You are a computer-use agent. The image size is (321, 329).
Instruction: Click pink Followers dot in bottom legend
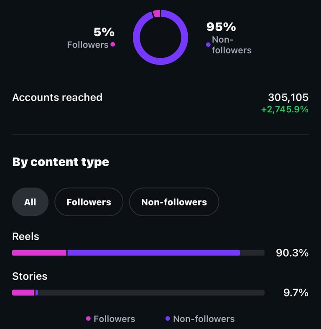tap(89, 319)
